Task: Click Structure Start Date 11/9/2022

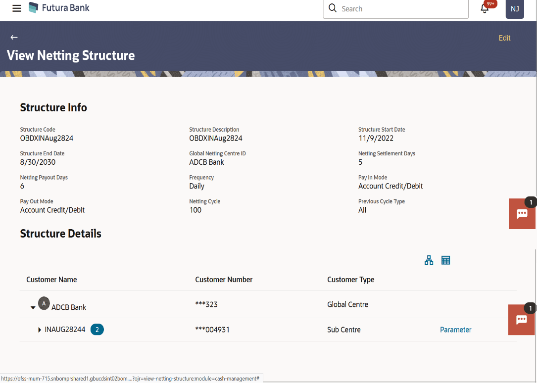Action: pos(376,138)
